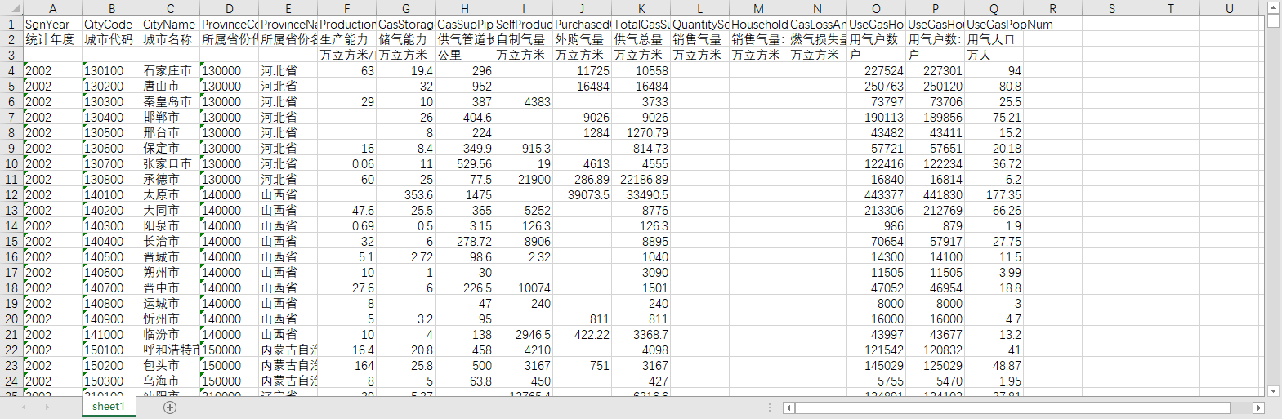Image resolution: width=1282 pixels, height=419 pixels.
Task: Select the value 2946.5
Action: click(523, 335)
